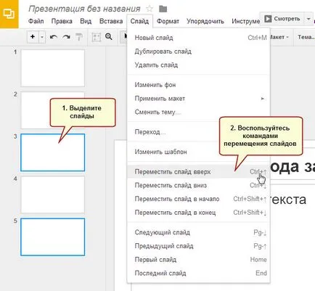Select slide 2 thumbnail

point(53,110)
